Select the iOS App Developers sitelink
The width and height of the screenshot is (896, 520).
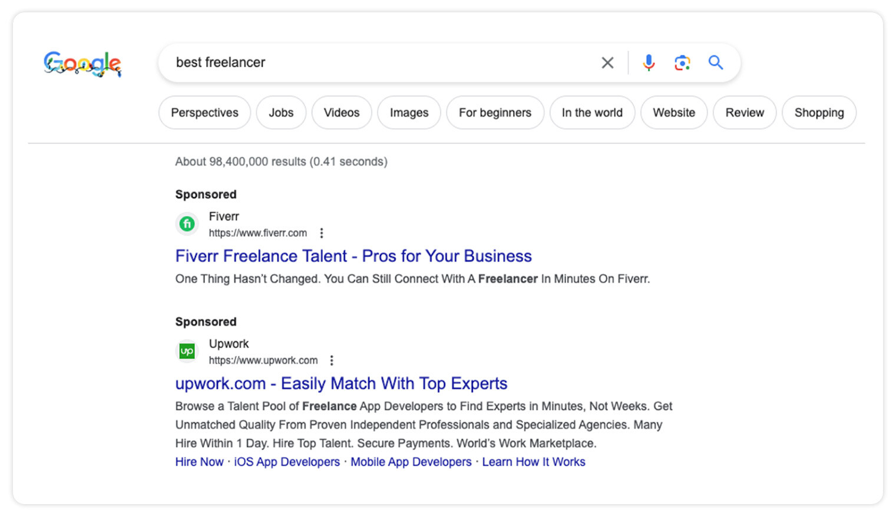(x=287, y=462)
